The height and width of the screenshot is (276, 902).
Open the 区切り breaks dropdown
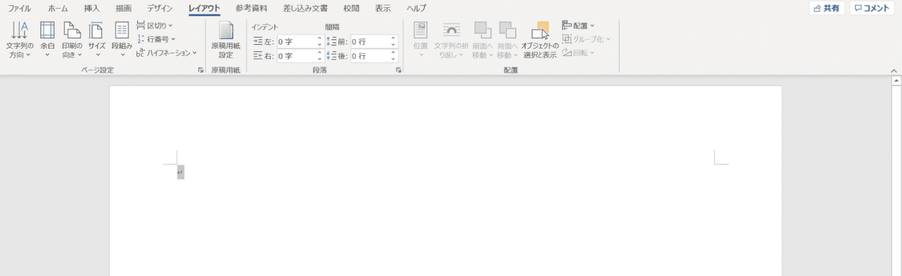click(155, 25)
